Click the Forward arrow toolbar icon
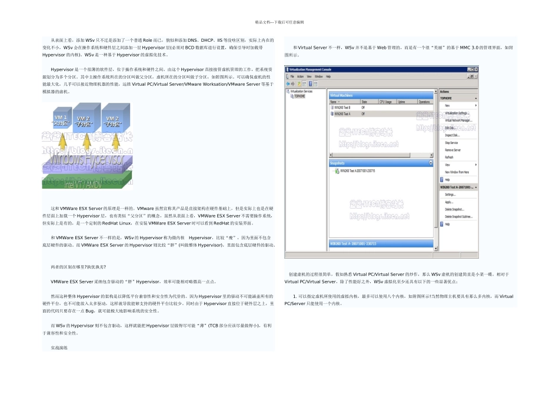 point(292,83)
